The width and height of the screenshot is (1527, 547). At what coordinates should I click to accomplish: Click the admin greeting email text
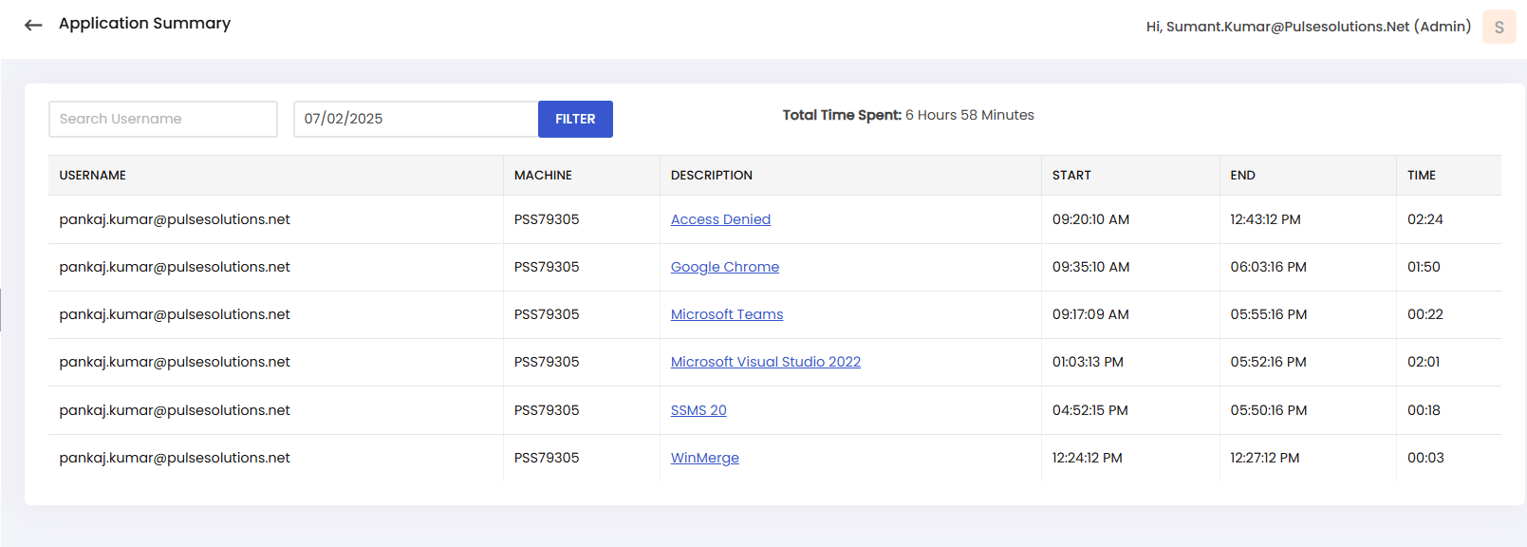[x=1308, y=27]
